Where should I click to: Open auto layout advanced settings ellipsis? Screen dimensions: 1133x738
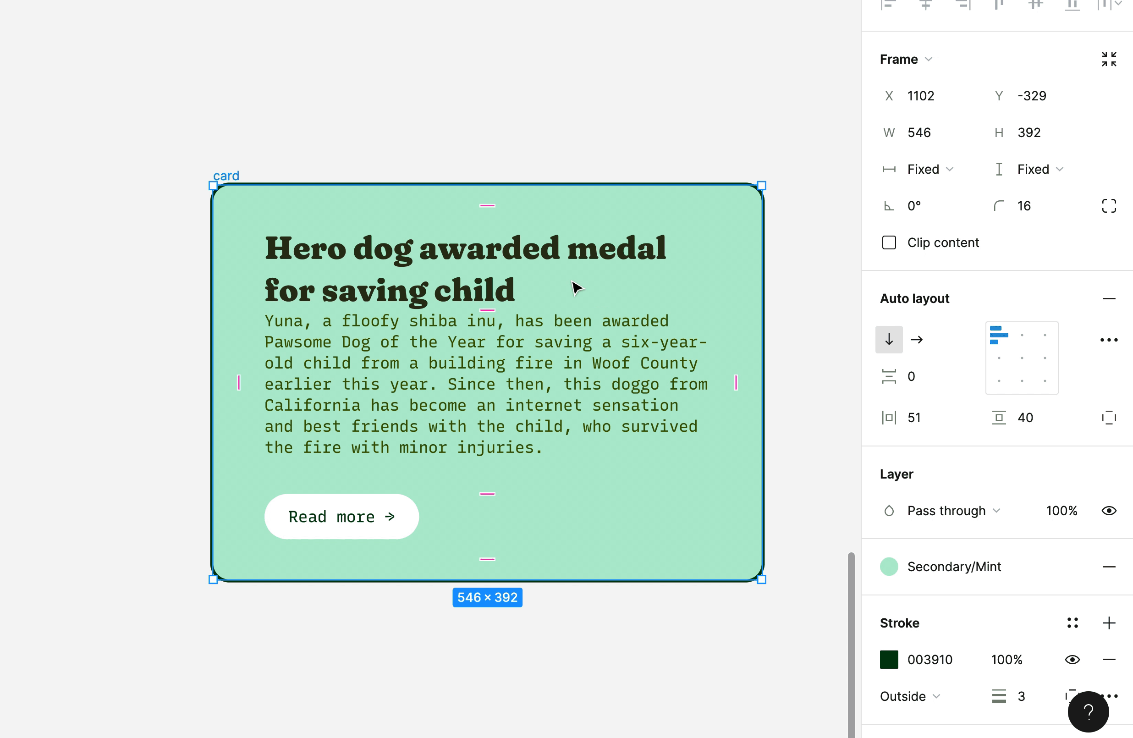(x=1109, y=340)
